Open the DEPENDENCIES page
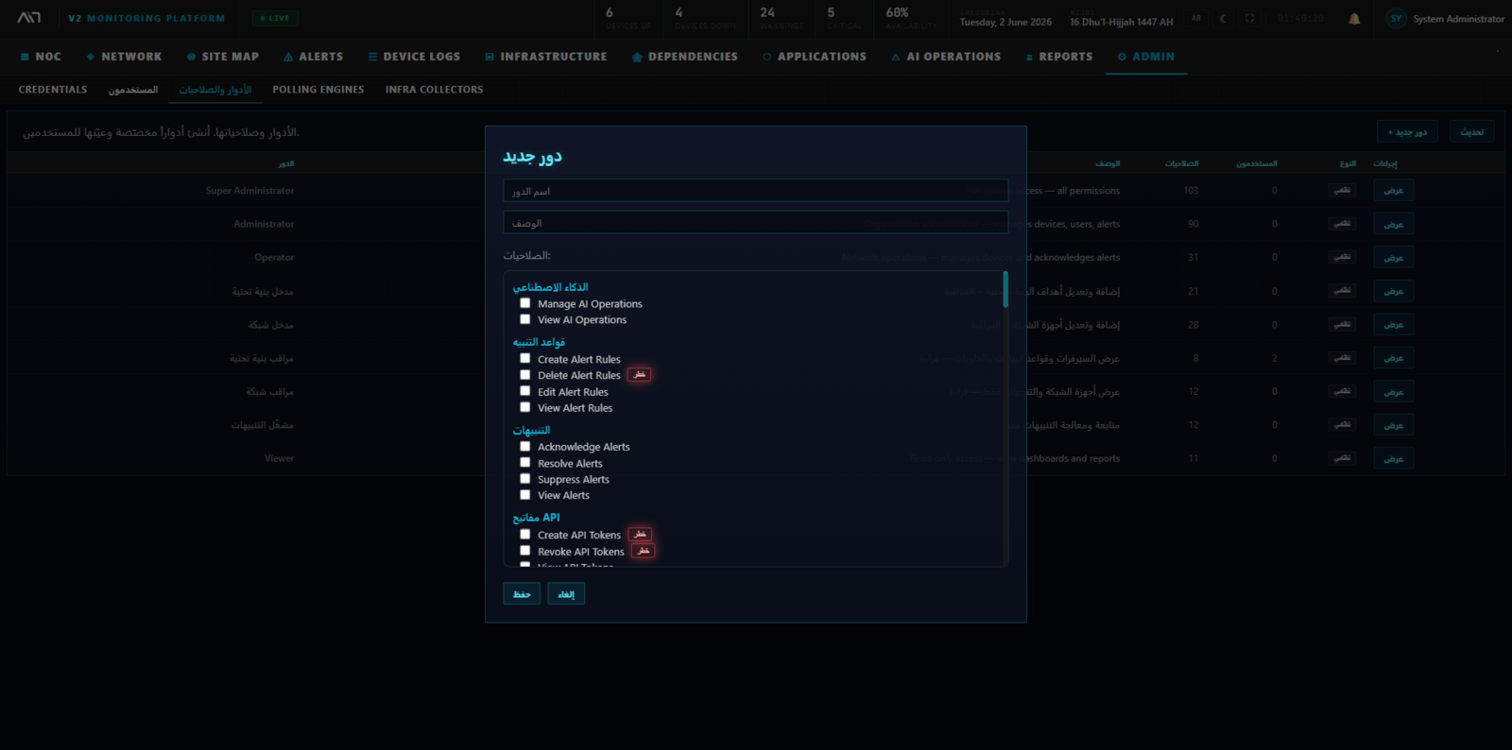Image resolution: width=1512 pixels, height=750 pixels. coord(685,57)
